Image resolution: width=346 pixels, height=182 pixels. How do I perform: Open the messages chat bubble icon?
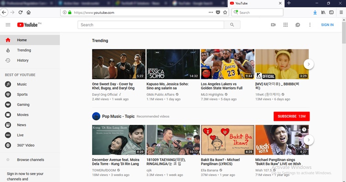click(x=298, y=25)
